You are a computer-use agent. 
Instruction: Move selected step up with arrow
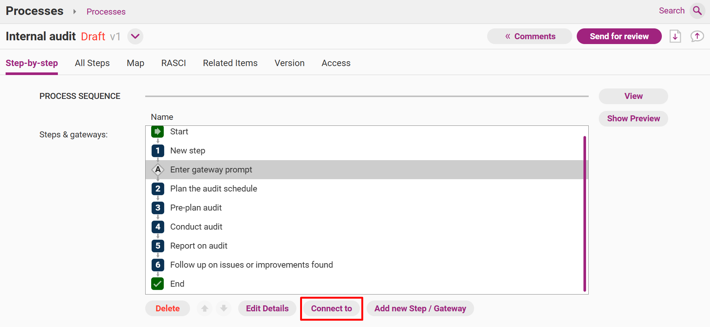click(205, 308)
